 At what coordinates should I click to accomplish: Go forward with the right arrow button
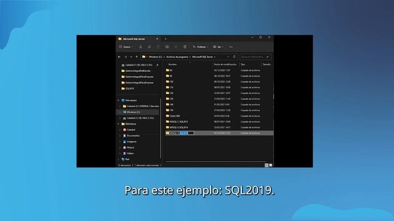point(126,57)
